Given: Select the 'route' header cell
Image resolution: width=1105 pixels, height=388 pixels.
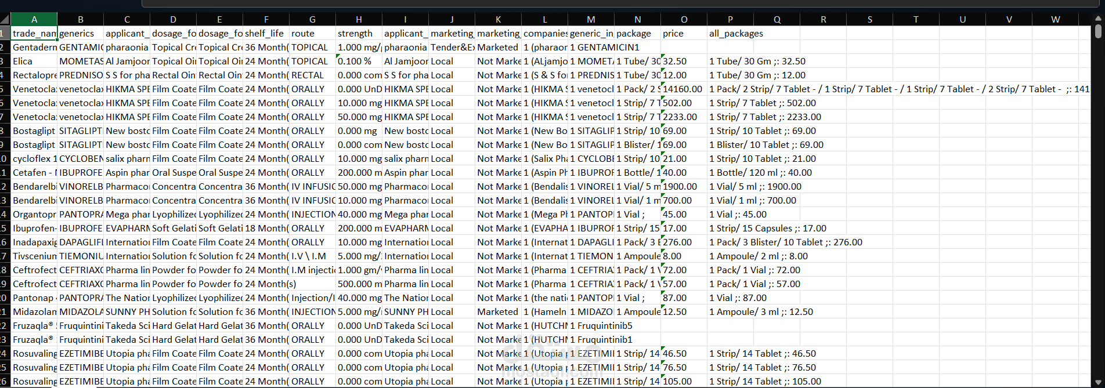Looking at the screenshot, I should tap(313, 33).
